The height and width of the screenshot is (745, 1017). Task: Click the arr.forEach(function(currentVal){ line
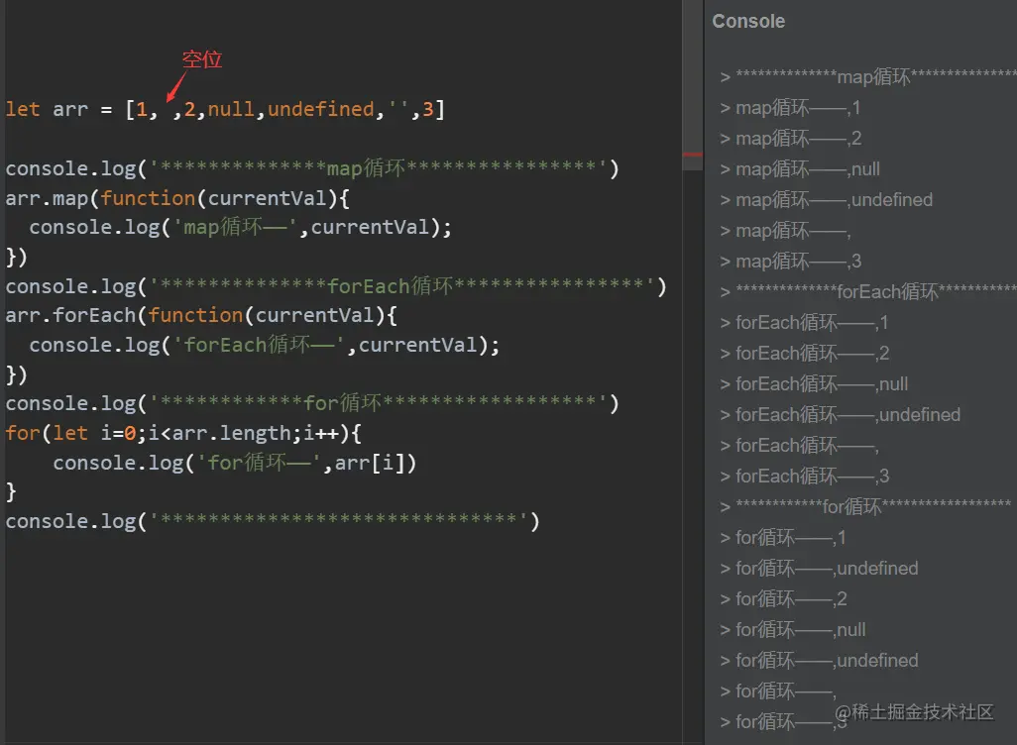[x=201, y=315]
